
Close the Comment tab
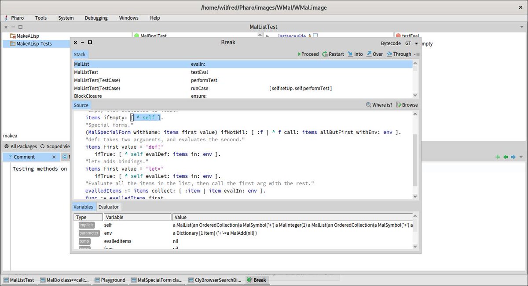54,157
